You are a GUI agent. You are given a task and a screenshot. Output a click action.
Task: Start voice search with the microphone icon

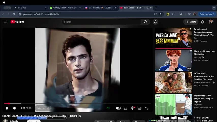pyautogui.click(x=155, y=22)
